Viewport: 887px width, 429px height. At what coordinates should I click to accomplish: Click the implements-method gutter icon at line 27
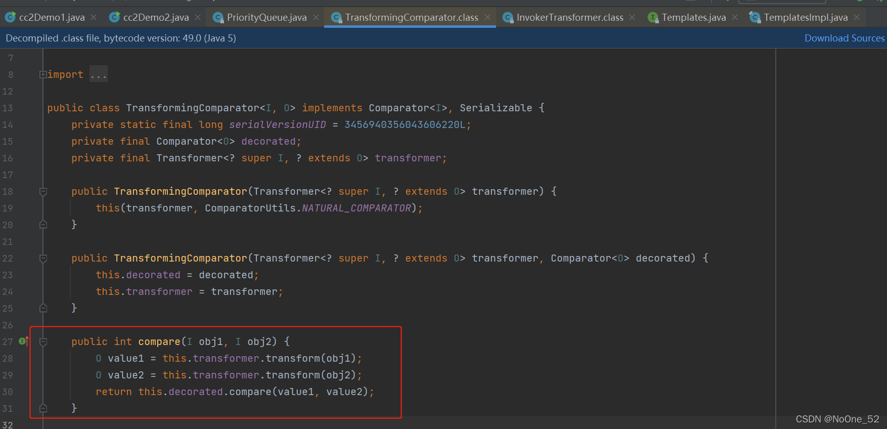tap(23, 341)
